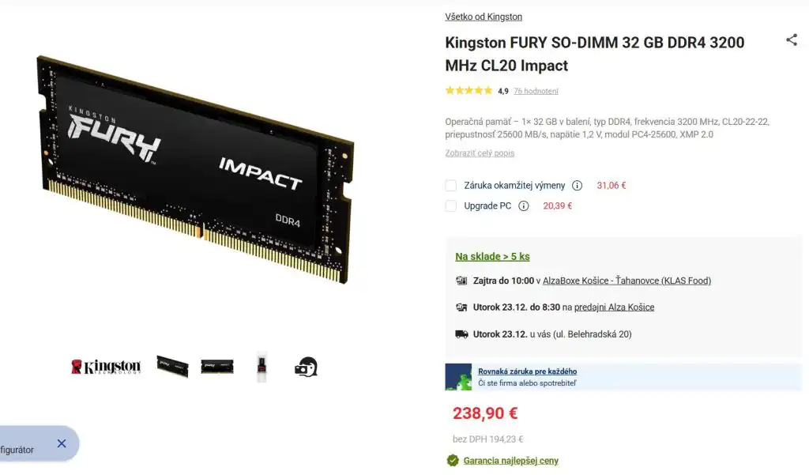
Task: Open the 76 hodnotení reviews link
Action: coord(536,92)
